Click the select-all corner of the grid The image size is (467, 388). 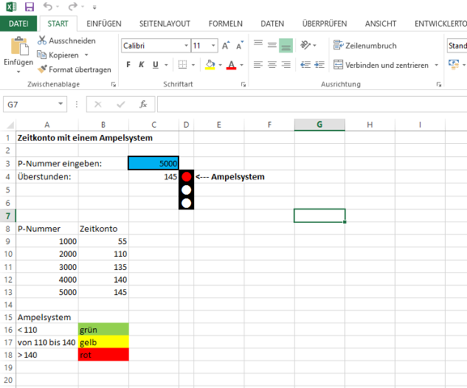coord(10,124)
